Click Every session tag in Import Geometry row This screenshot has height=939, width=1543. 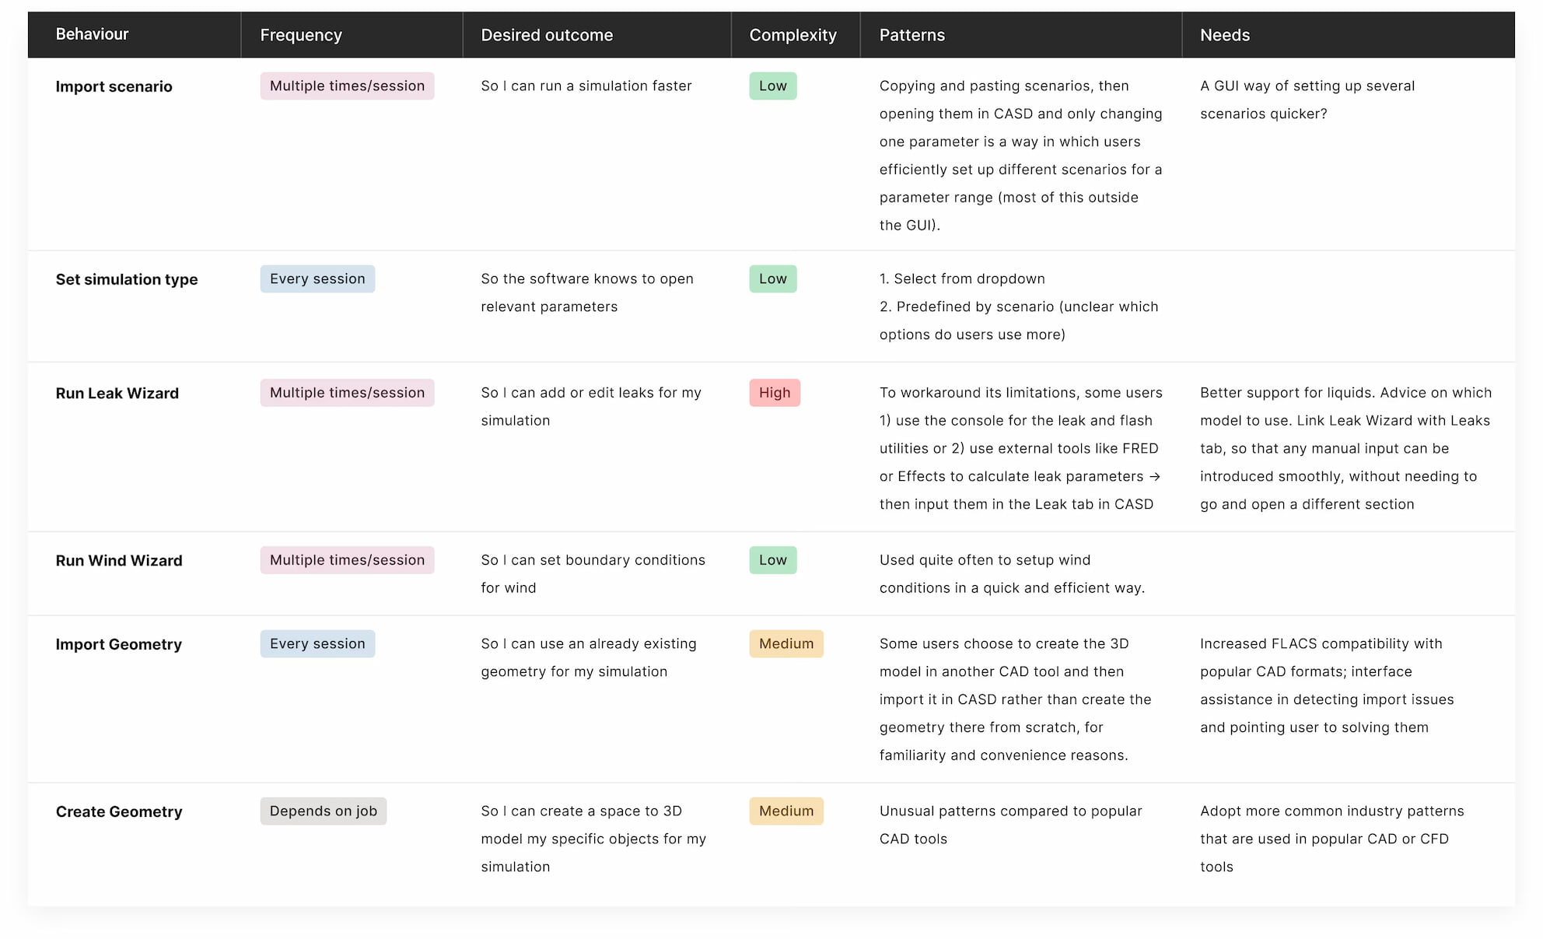[x=317, y=644]
